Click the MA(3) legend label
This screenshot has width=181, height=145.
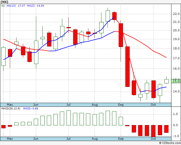tap(31, 6)
